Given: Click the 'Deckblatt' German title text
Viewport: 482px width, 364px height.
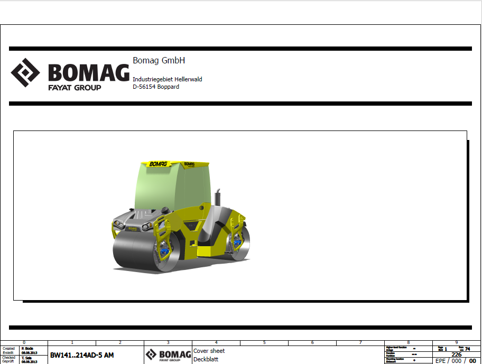Looking at the screenshot, I should tap(206, 359).
